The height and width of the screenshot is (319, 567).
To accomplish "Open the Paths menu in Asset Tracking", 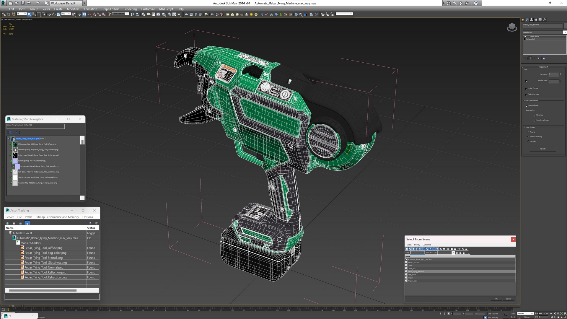I will click(29, 217).
